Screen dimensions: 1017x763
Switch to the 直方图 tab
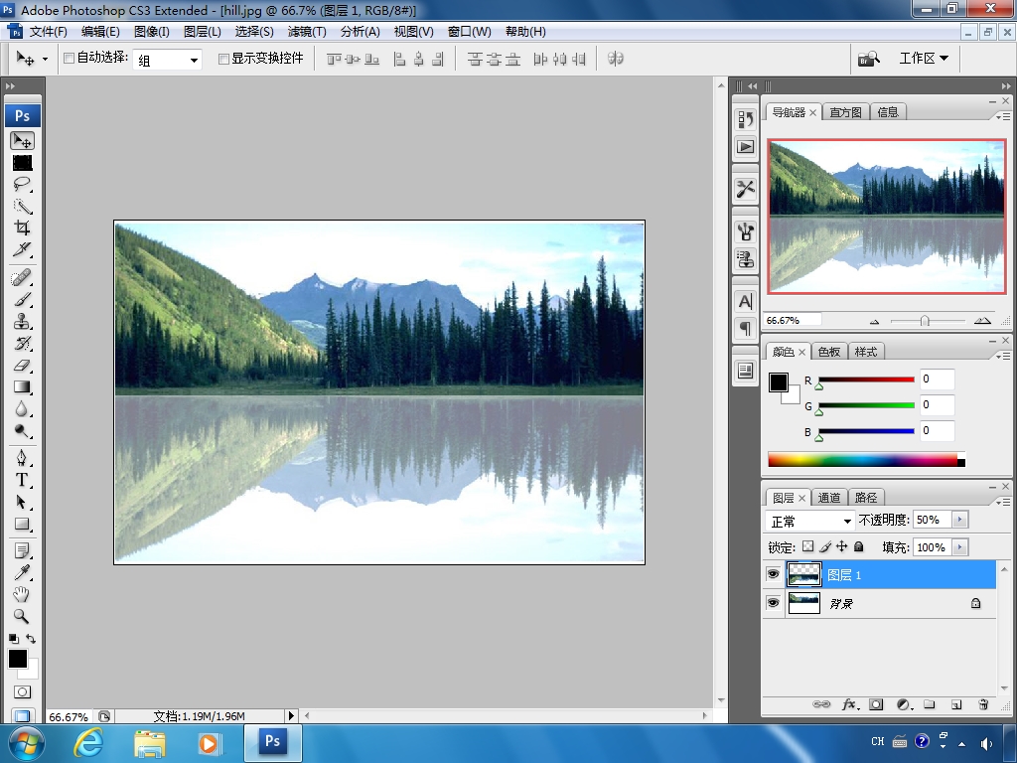coord(846,112)
